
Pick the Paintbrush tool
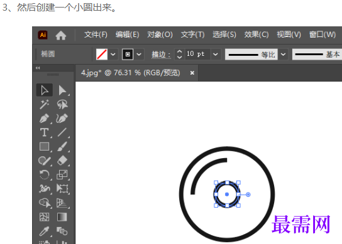pyautogui.click(x=62, y=147)
